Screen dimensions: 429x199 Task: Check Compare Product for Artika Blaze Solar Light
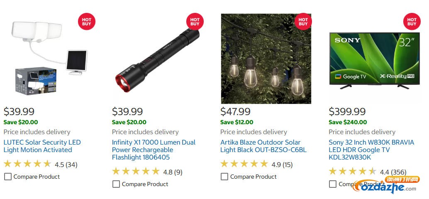tap(224, 177)
